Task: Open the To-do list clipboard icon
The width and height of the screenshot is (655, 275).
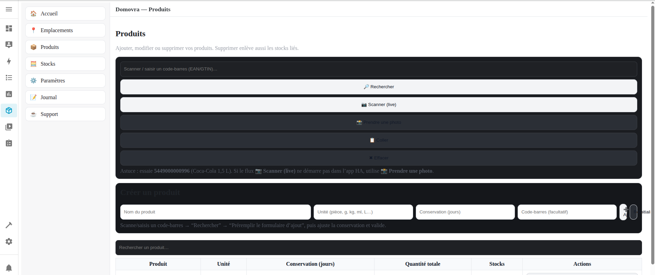Action: [x=9, y=143]
